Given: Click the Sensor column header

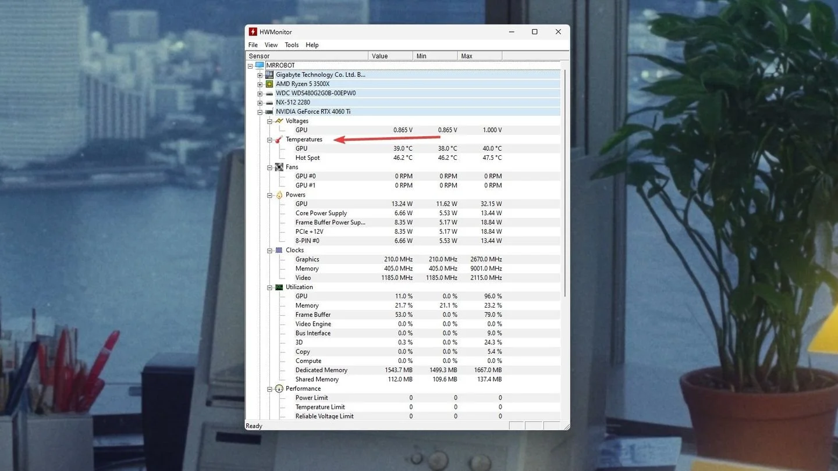Looking at the screenshot, I should click(x=307, y=56).
